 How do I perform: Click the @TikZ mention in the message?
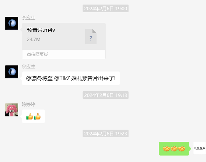[62, 78]
